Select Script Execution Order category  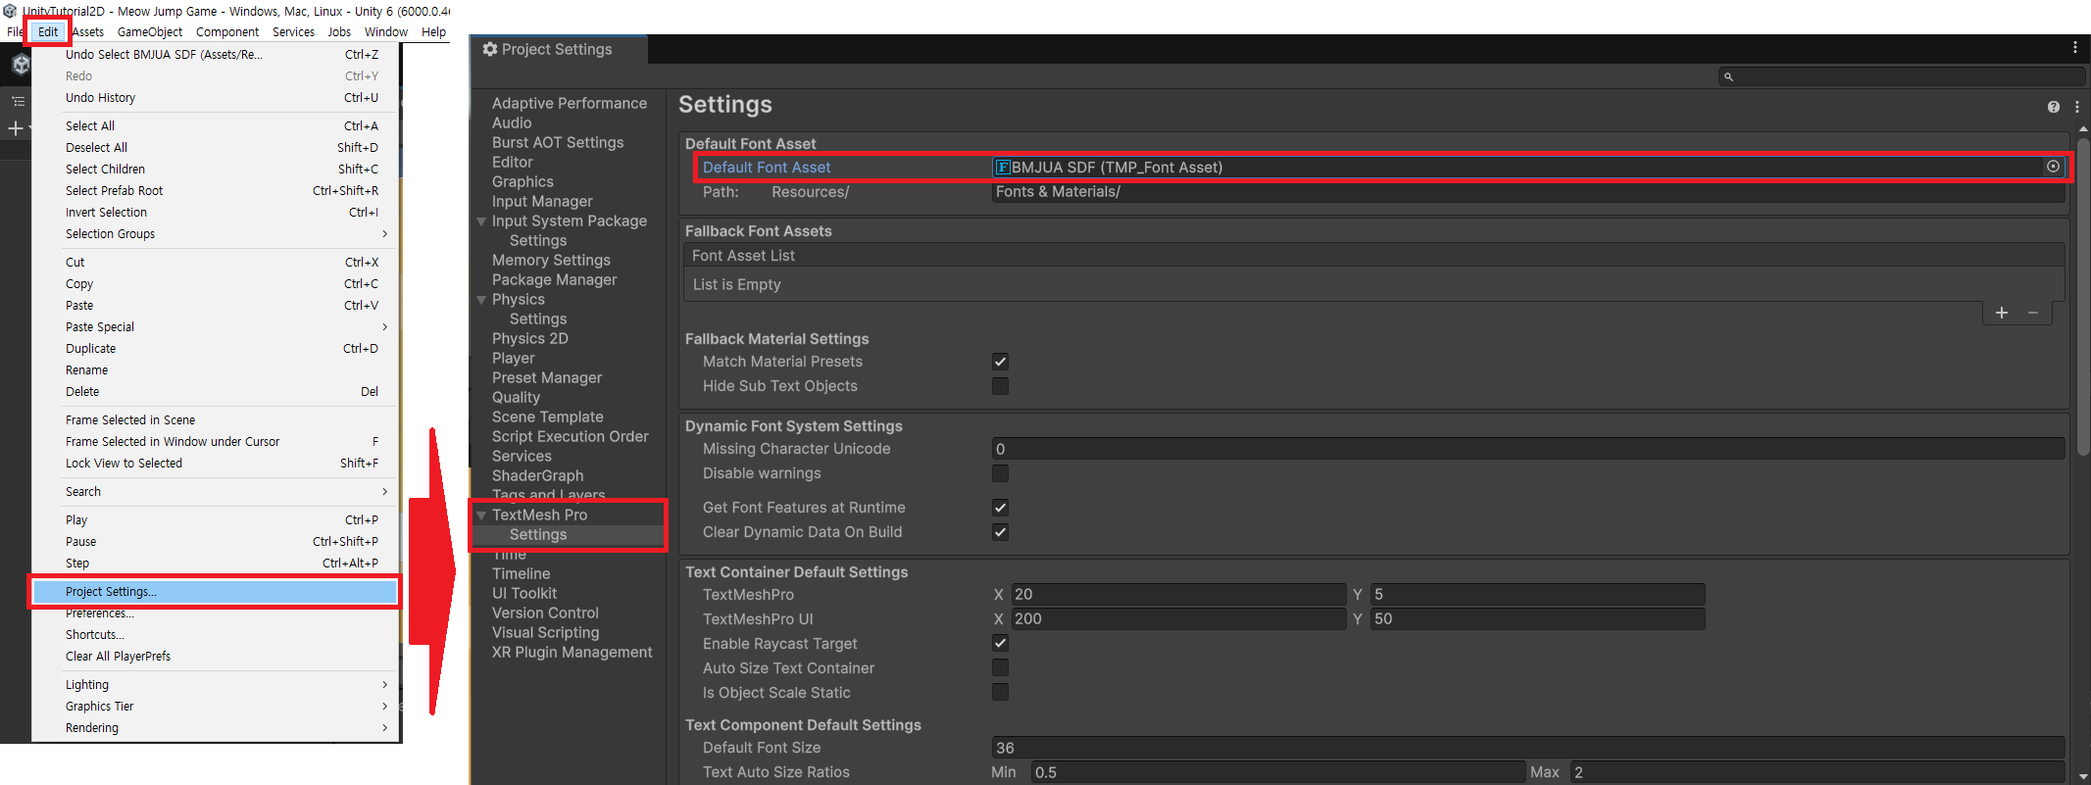[x=571, y=437]
